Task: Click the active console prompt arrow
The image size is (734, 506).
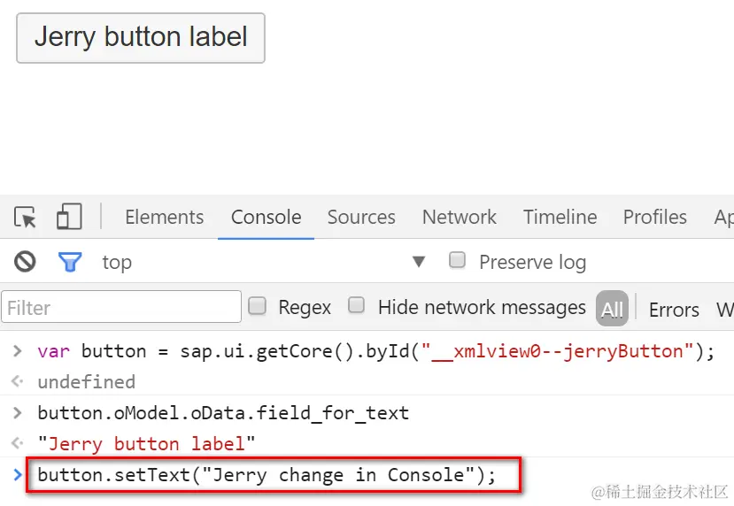Action: (x=18, y=475)
